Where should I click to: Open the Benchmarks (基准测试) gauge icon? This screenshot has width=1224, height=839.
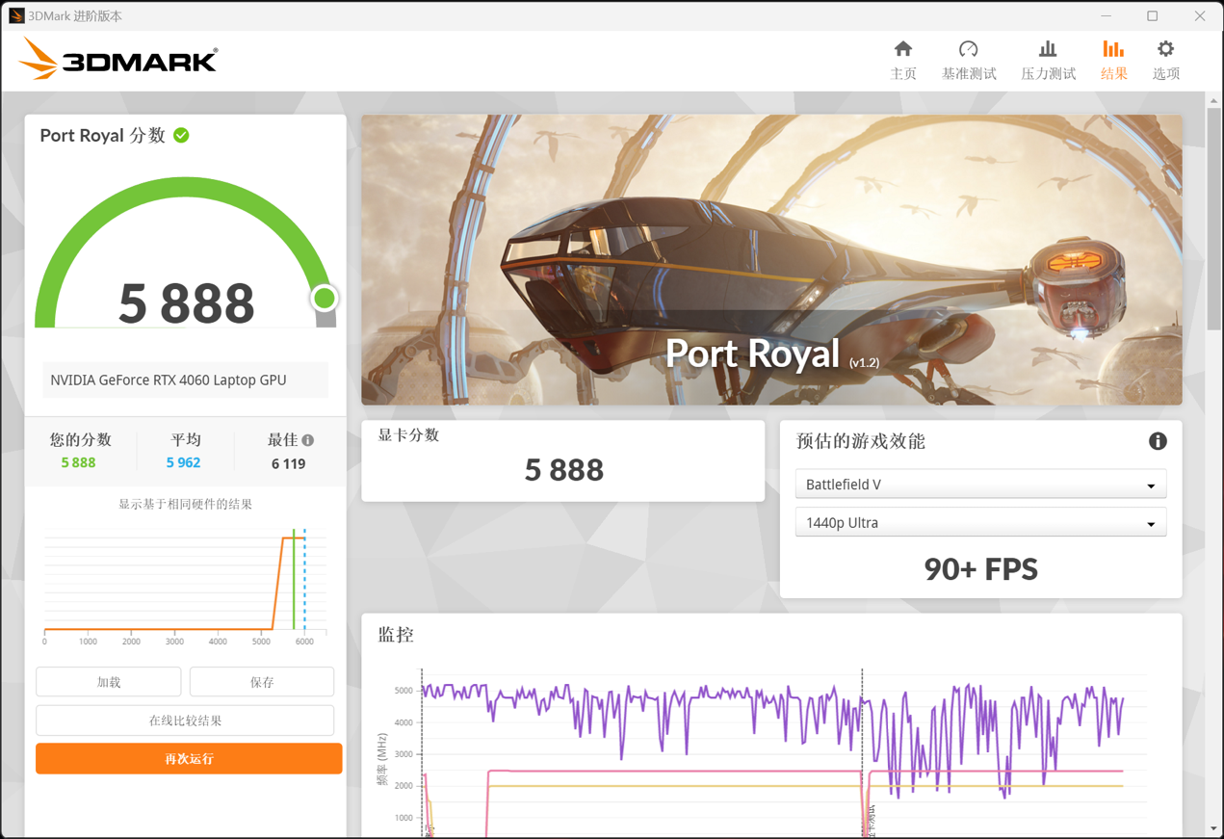click(968, 49)
